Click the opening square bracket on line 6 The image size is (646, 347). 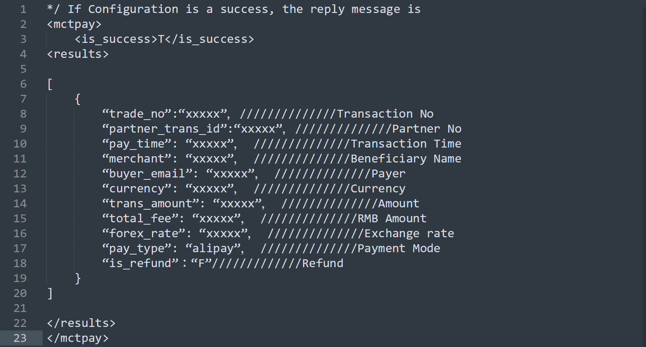tap(50, 84)
